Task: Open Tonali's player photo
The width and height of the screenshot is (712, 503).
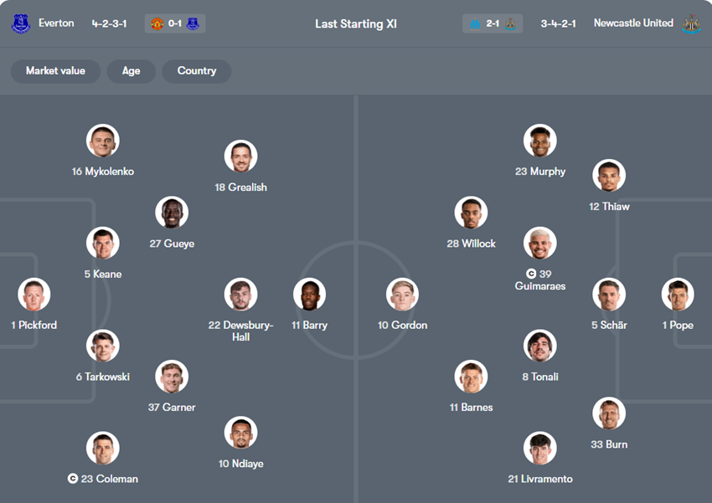Action: pyautogui.click(x=540, y=346)
